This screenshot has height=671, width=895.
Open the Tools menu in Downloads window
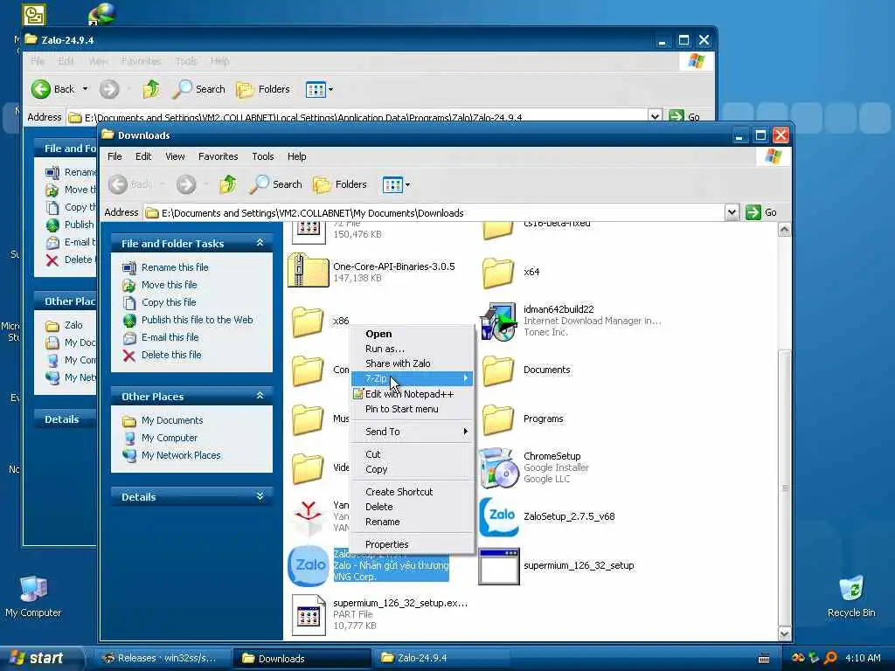tap(263, 156)
